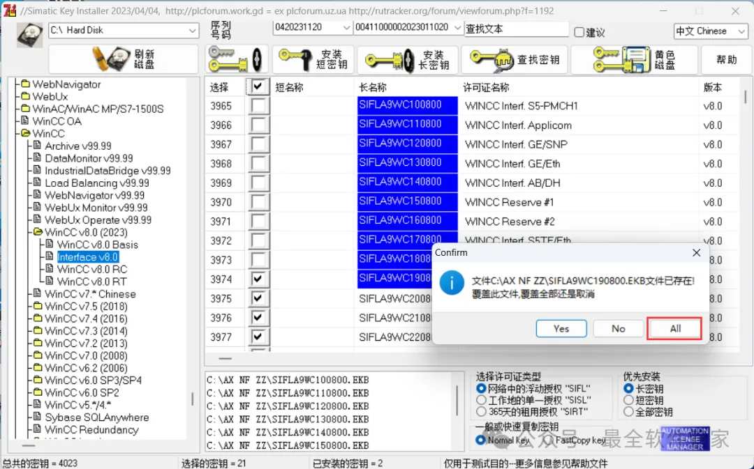
Task: Click the install long key (安装长密钥) button
Action: [x=407, y=59]
